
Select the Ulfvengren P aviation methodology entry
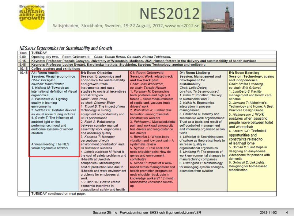coord(202,167)
